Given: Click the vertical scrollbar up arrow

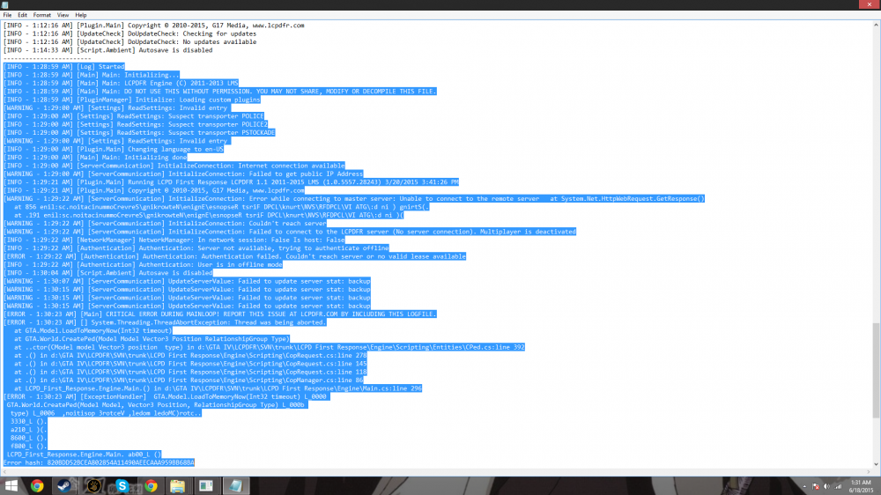Looking at the screenshot, I should (876, 26).
